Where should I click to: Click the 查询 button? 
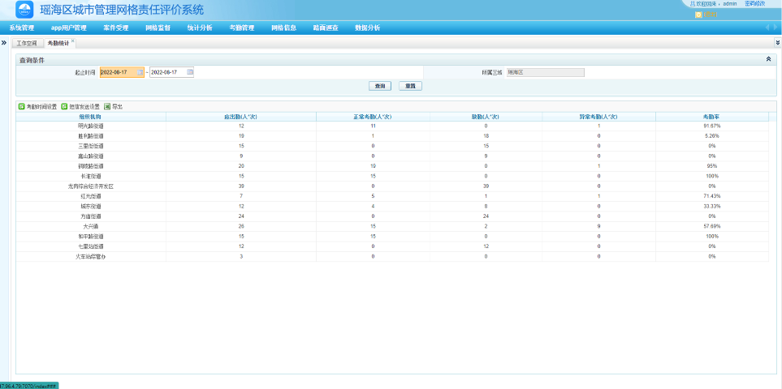380,86
